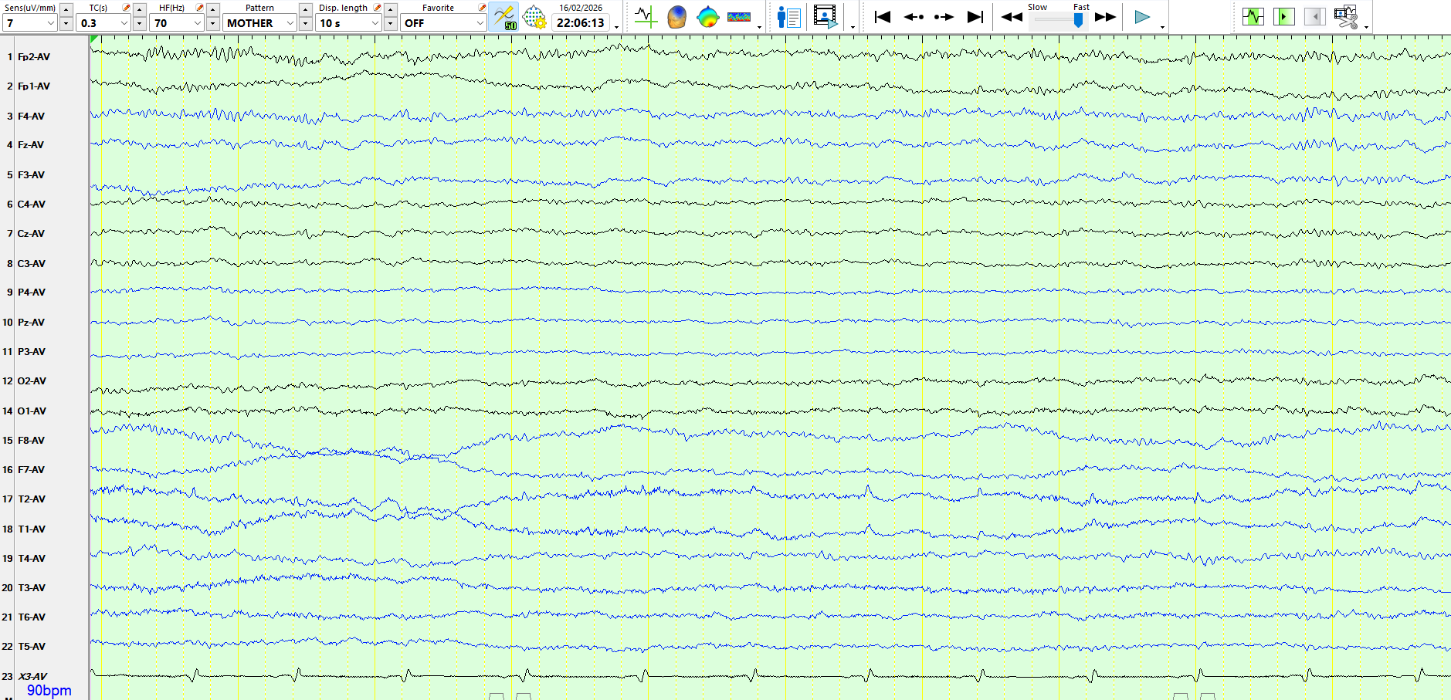Toggle the 50 Hz notch filter icon
1451x700 pixels.
pos(504,16)
